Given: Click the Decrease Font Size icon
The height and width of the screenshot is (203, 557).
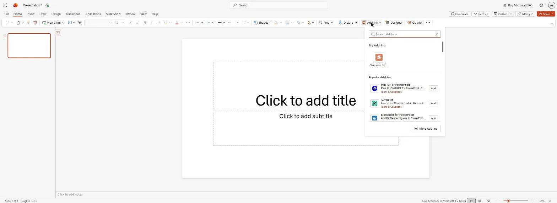Looking at the screenshot, I should click(137, 23).
